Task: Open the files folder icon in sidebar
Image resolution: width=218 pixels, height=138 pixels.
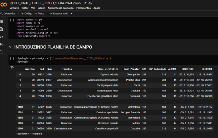Action: click(2, 52)
